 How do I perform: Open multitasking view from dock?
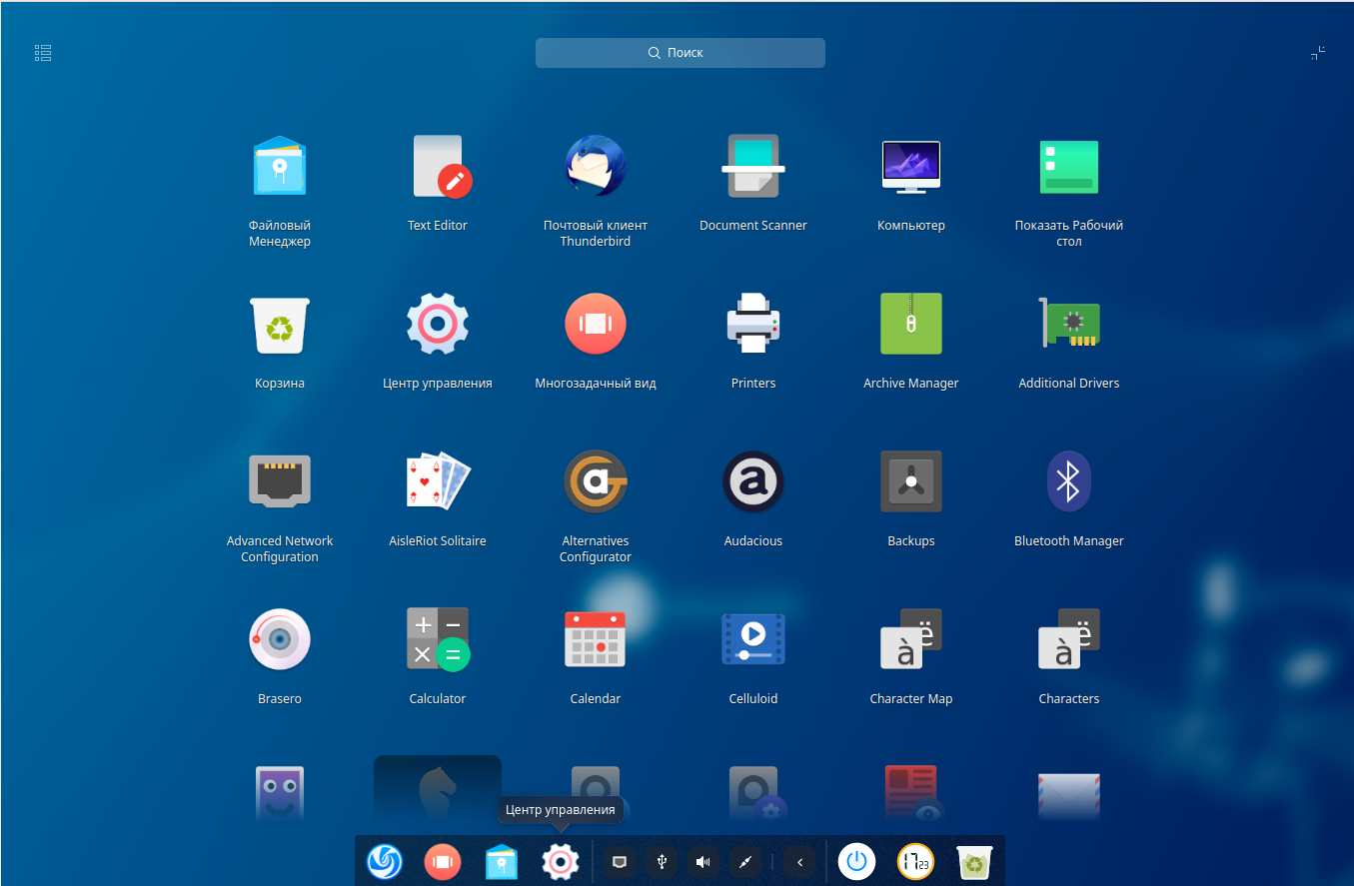443,861
